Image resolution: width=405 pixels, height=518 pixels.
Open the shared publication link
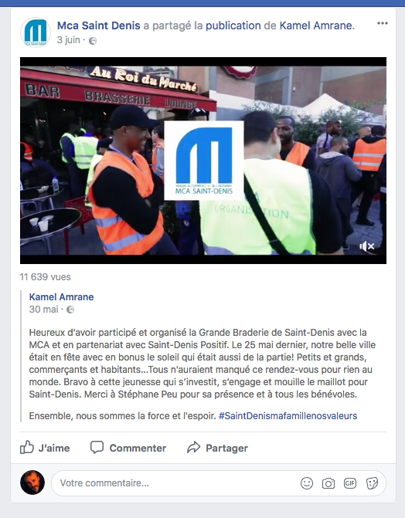click(x=233, y=25)
